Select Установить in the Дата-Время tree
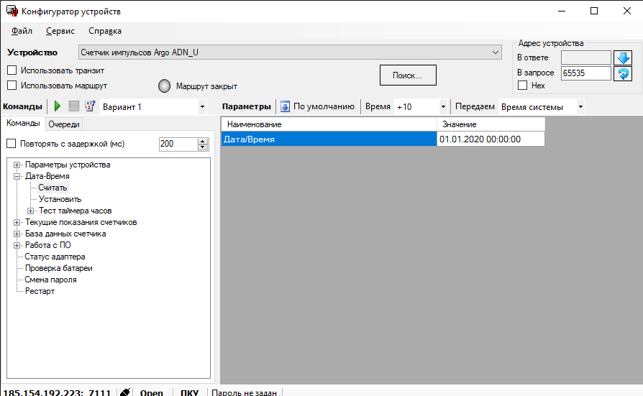643x396 pixels. coord(60,199)
